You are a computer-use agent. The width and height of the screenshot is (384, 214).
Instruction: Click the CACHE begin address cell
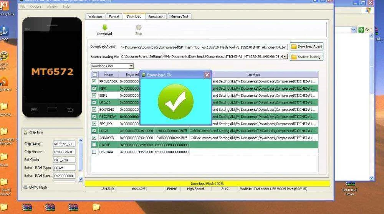(136, 145)
